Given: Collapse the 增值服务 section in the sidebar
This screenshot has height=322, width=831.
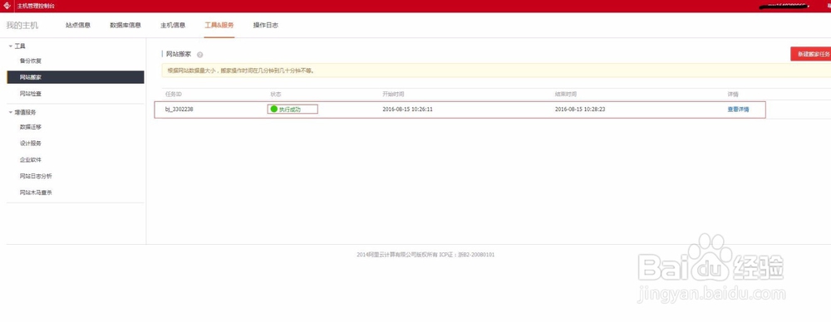Looking at the screenshot, I should tap(11, 112).
